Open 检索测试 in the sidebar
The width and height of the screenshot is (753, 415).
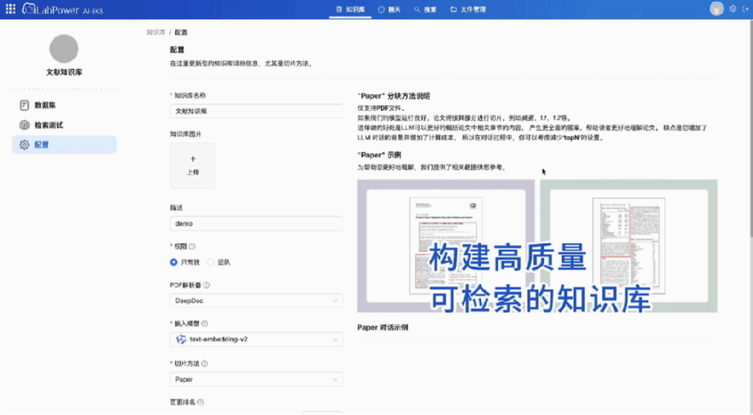pyautogui.click(x=64, y=125)
